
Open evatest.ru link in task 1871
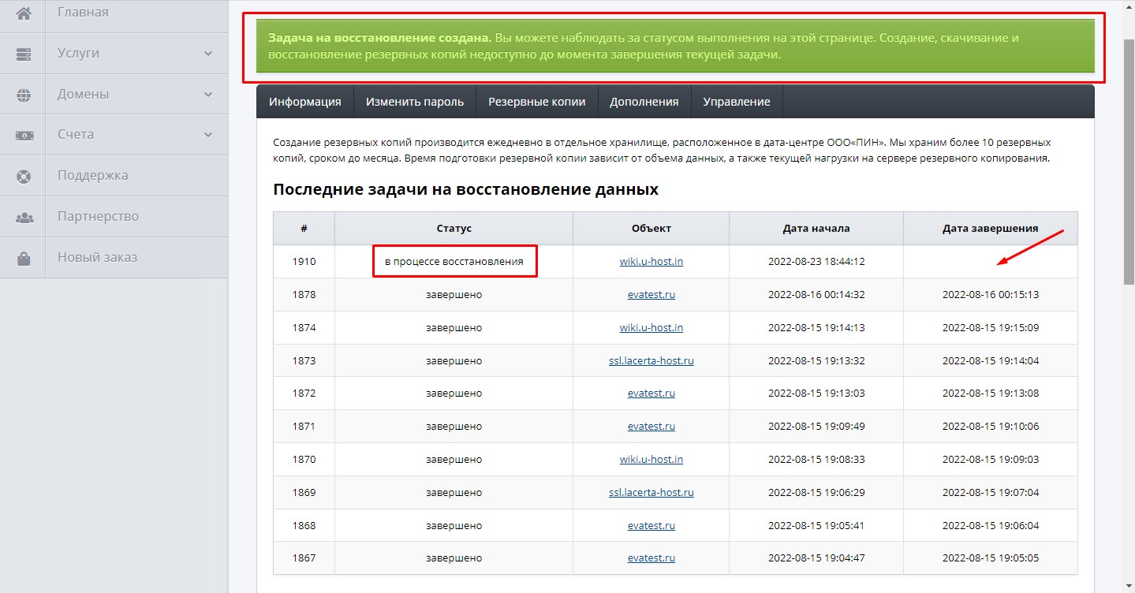652,427
